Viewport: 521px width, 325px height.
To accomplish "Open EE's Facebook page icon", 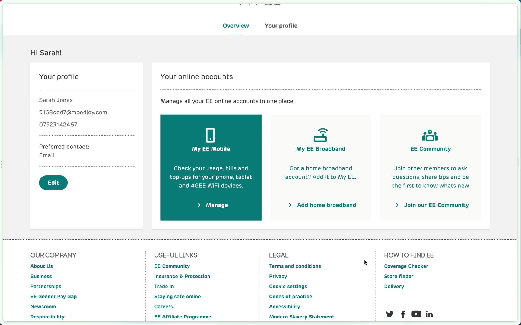I will 403,314.
